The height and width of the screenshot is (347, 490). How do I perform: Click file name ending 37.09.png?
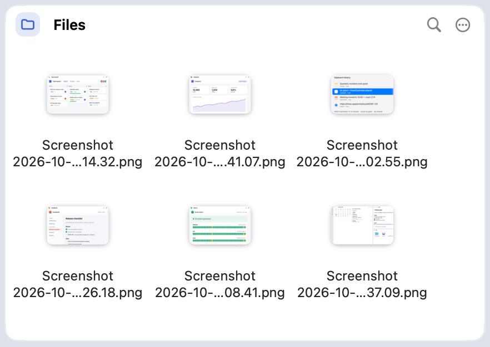[362, 284]
